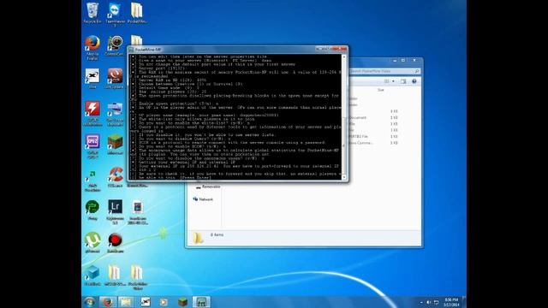The width and height of the screenshot is (548, 308).
Task: Click the Explorer change-view icon
Action: coord(386,81)
